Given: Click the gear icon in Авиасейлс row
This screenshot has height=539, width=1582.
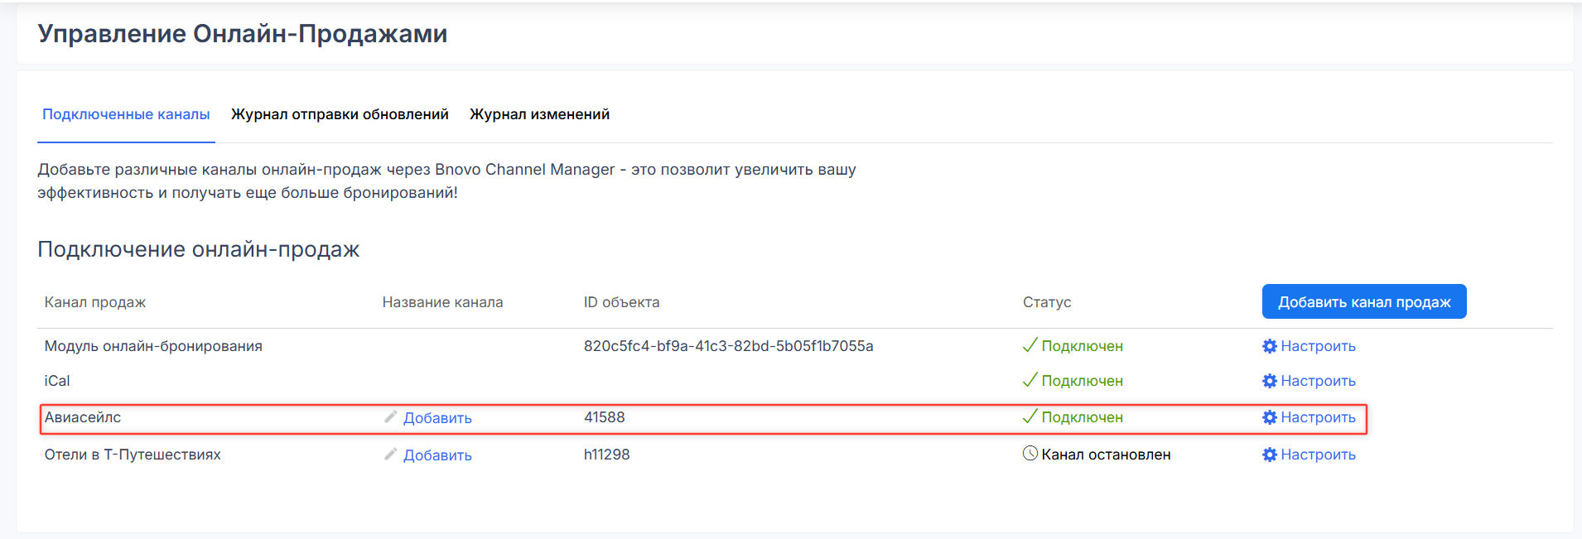Looking at the screenshot, I should [1270, 417].
